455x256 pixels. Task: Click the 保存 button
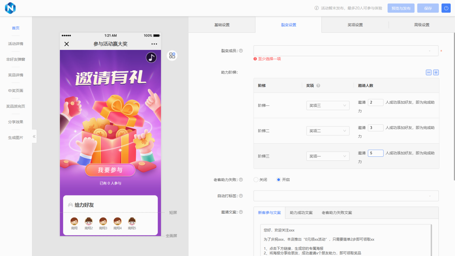tap(428, 8)
